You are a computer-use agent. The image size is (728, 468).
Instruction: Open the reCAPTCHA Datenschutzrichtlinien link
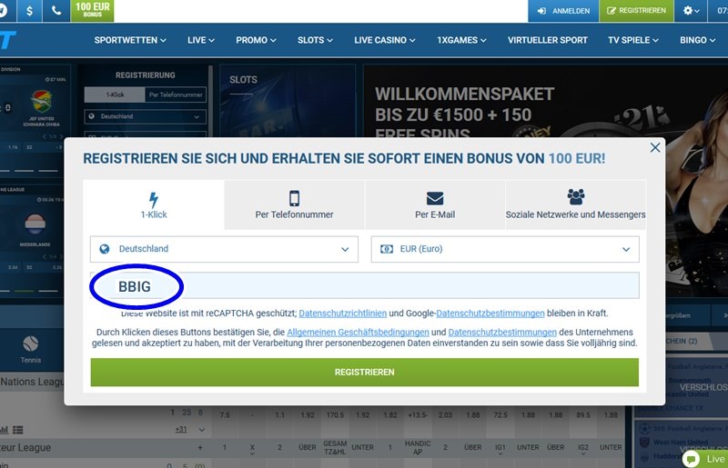(x=343, y=314)
